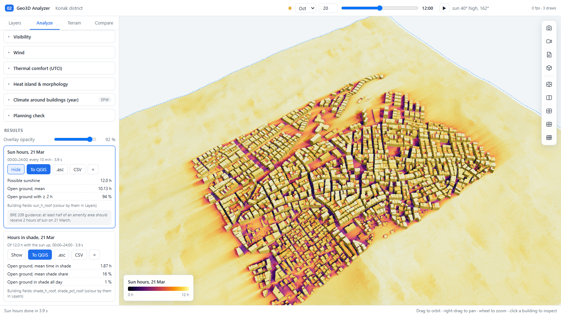Expand Heat island & morphology section
561x315 pixels.
(x=59, y=84)
